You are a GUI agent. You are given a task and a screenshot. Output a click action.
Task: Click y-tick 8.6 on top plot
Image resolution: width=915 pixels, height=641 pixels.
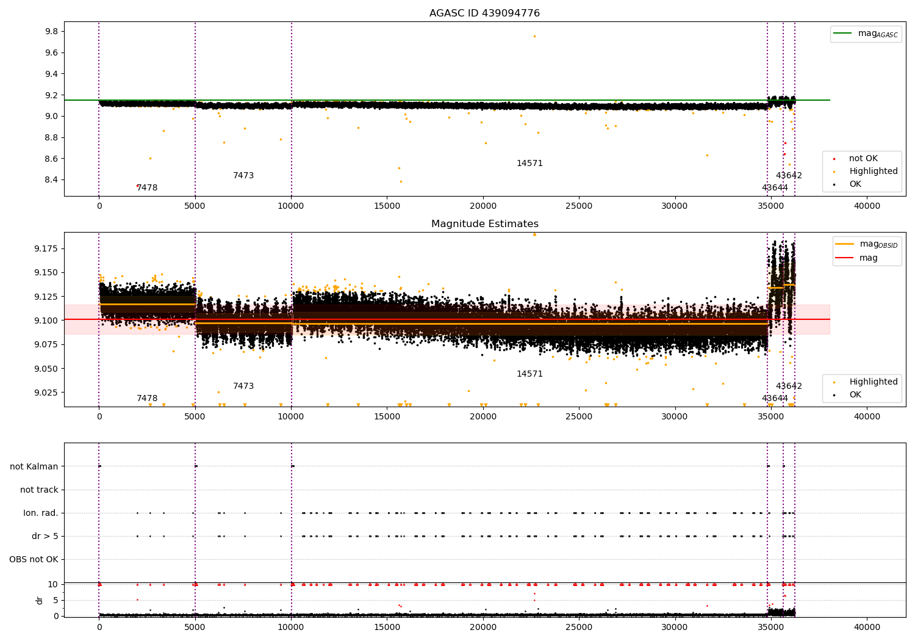(51, 159)
